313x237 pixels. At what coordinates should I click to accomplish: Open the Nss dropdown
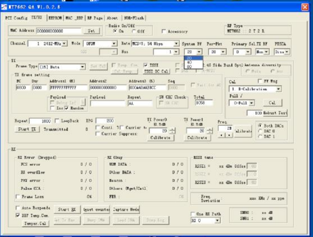(176, 52)
